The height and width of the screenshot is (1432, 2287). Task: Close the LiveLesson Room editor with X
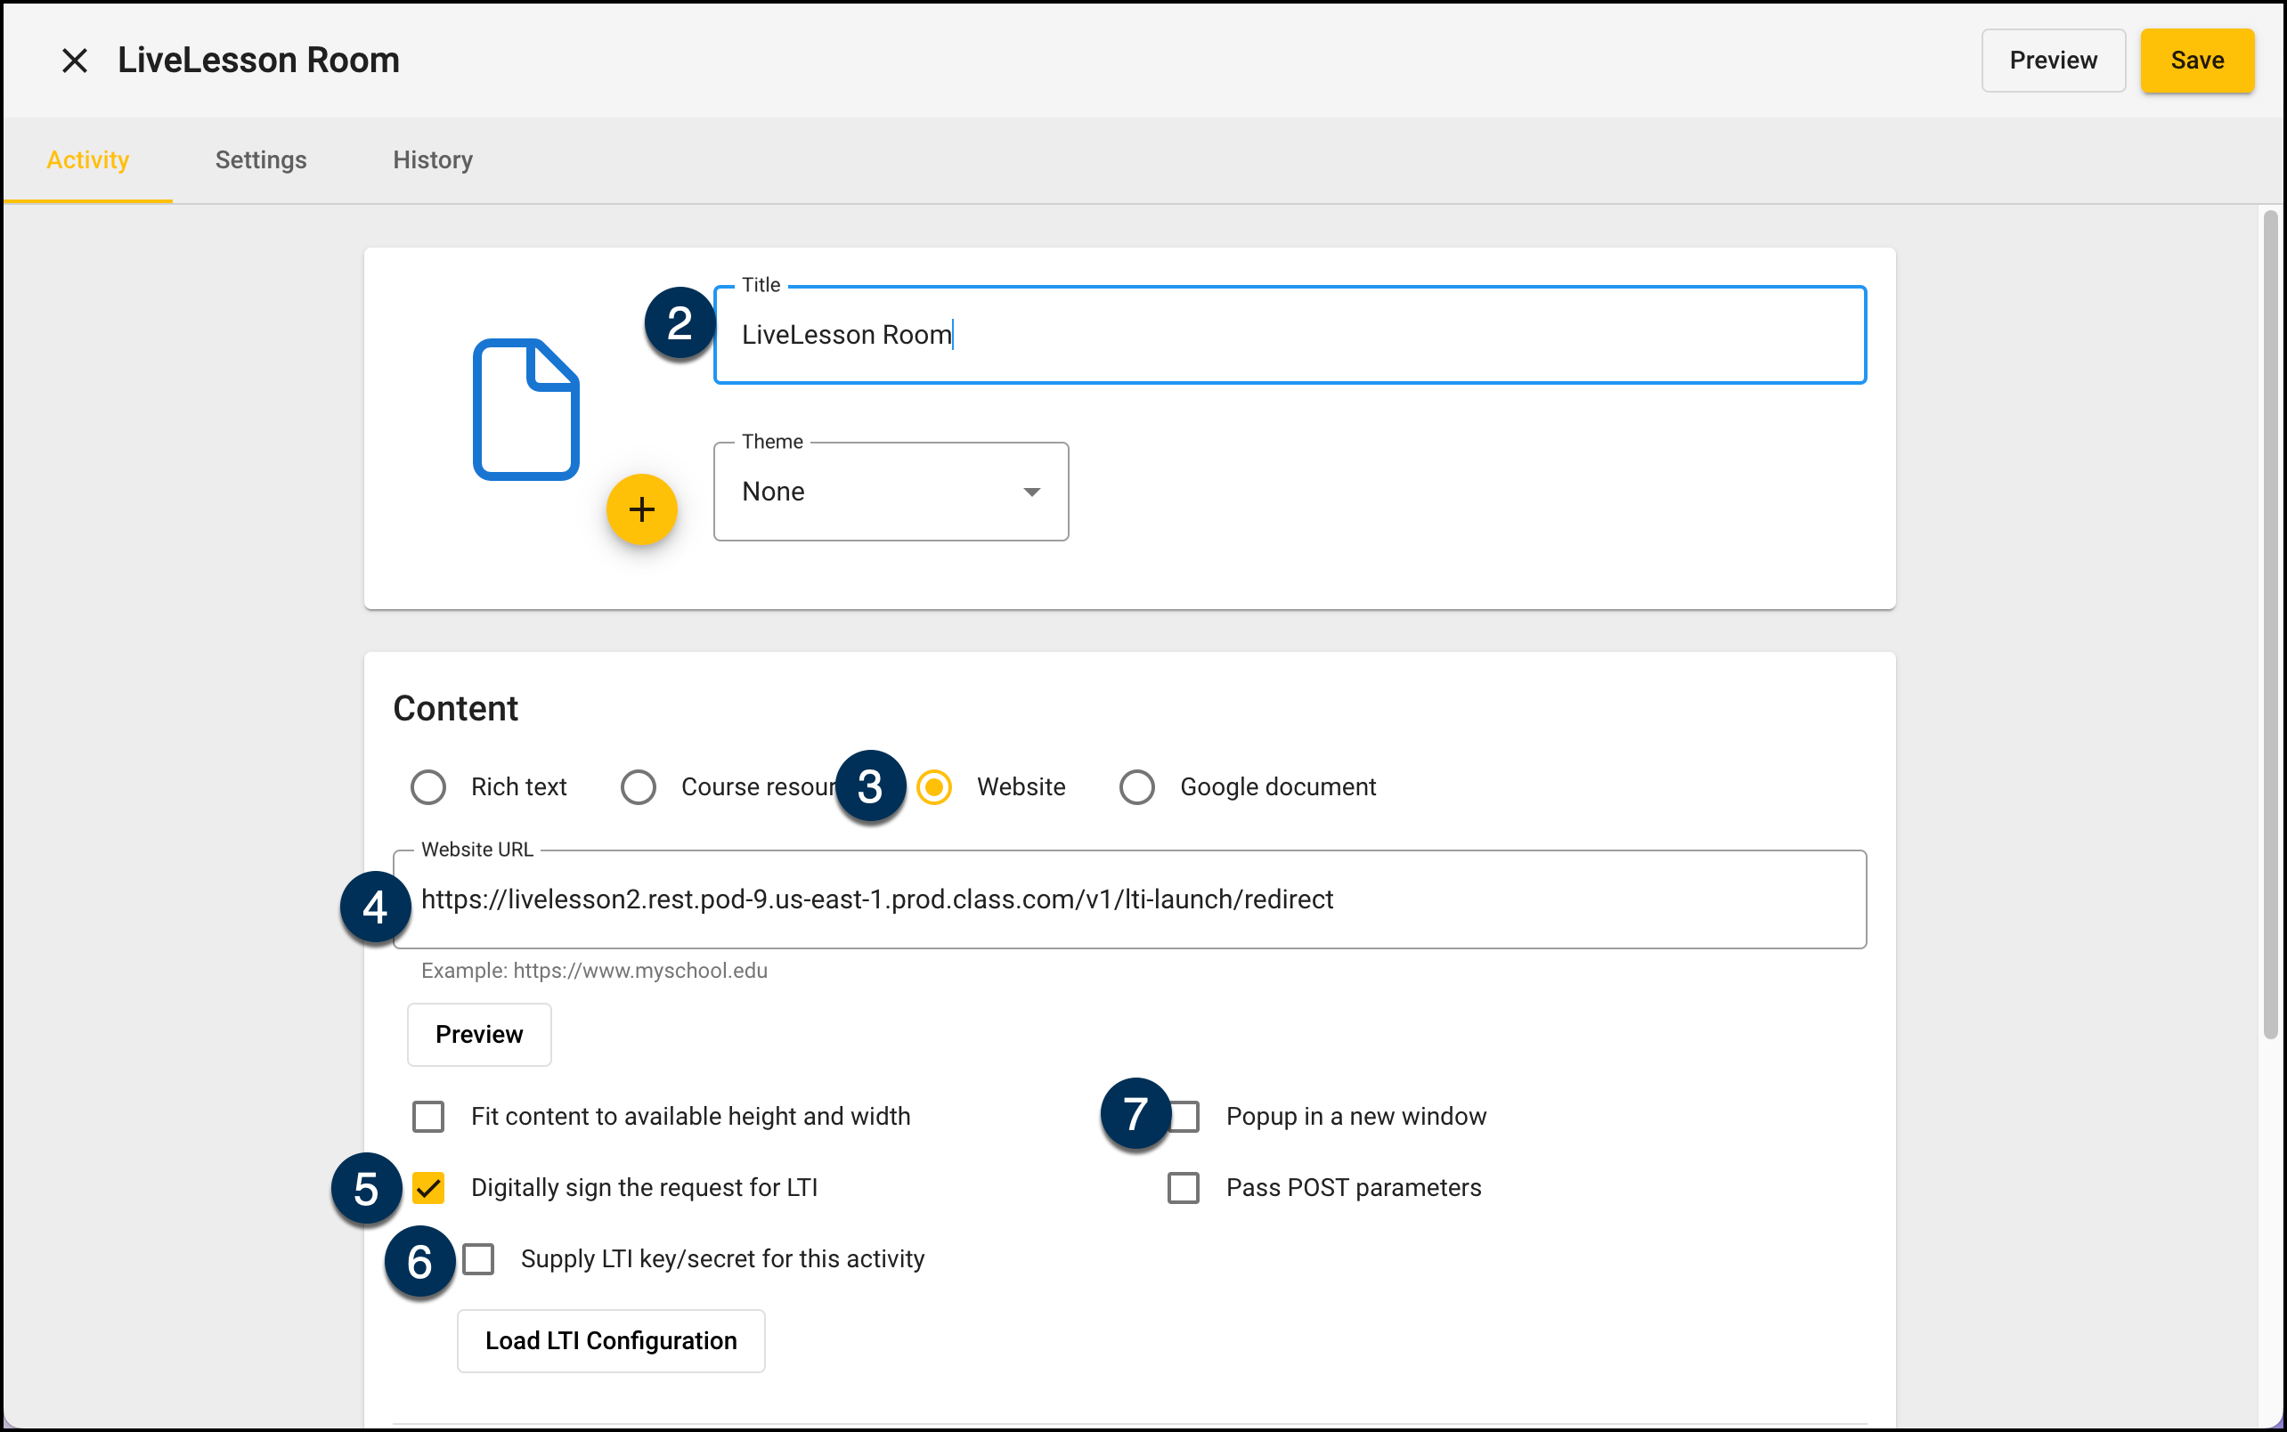coord(74,61)
